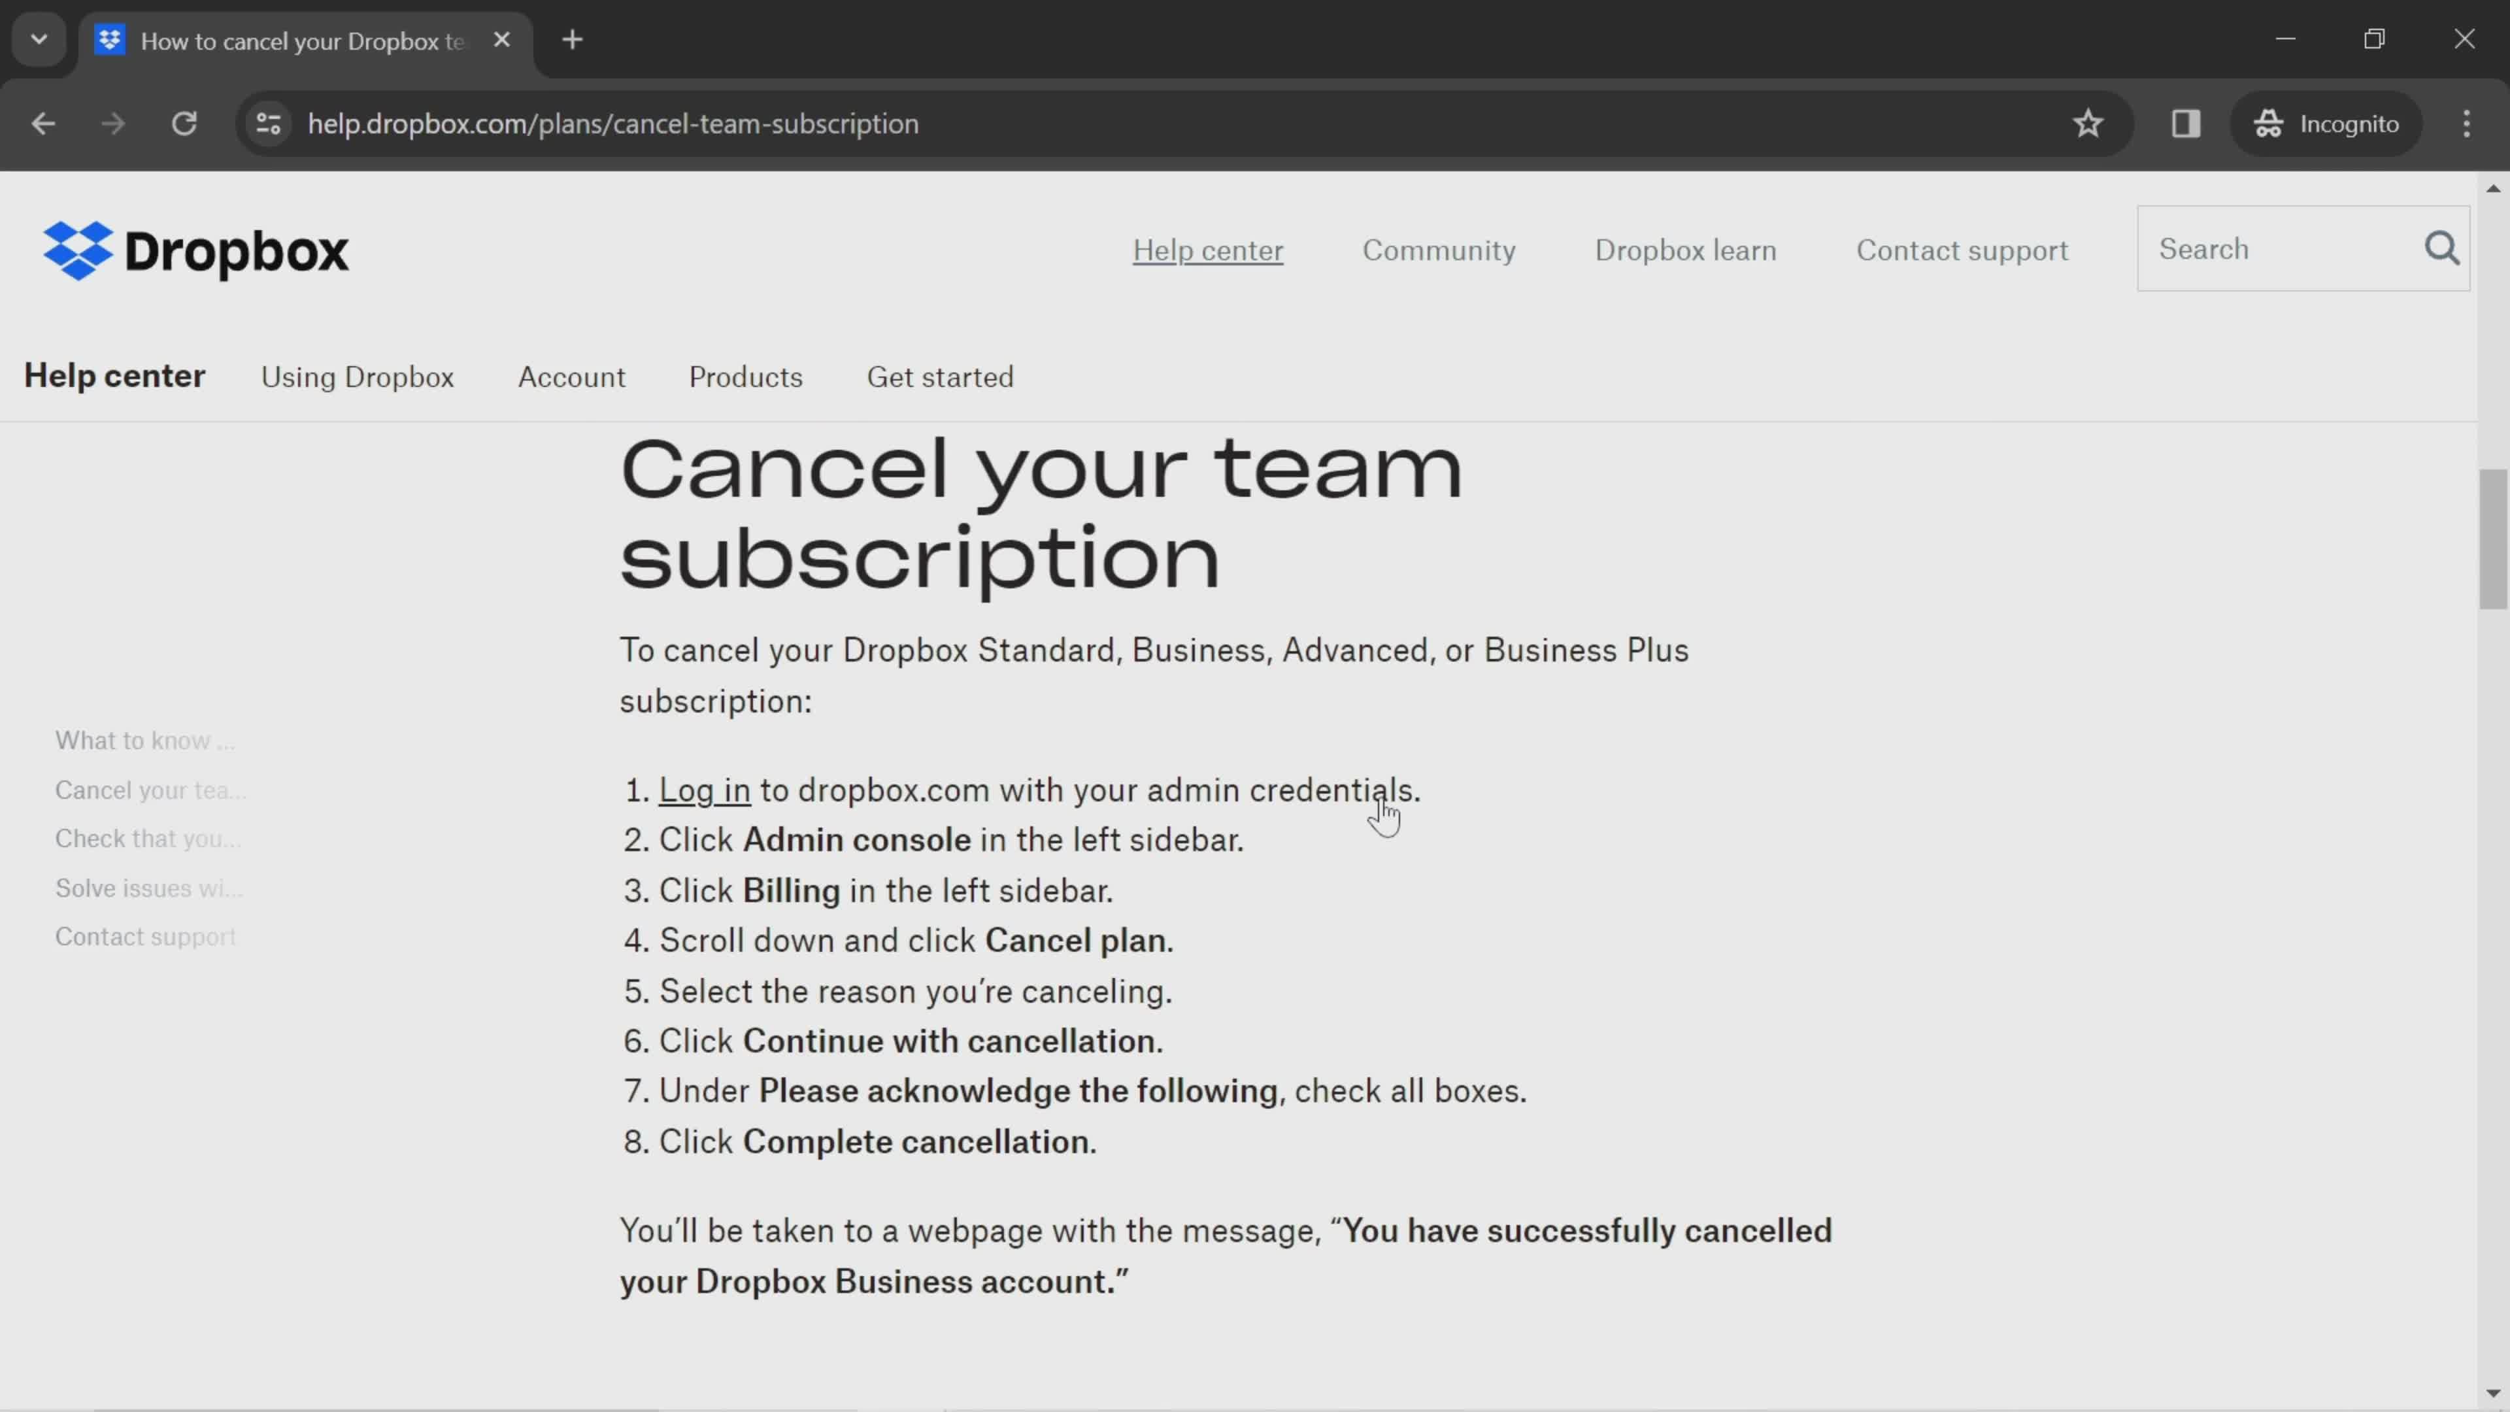Open the Community link
Viewport: 2510px width, 1412px height.
tap(1438, 250)
